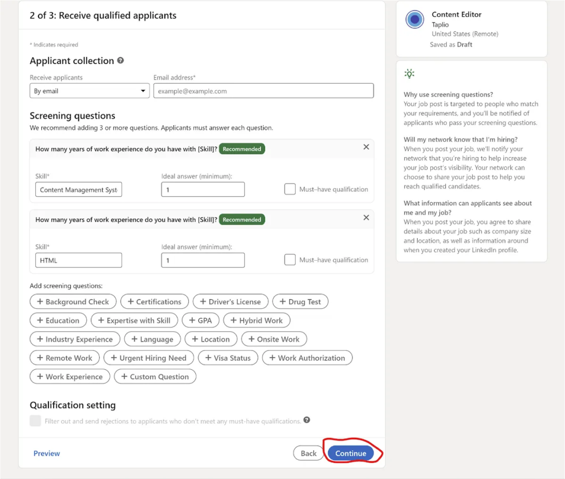Toggle filter out and send rejections checkbox

tap(35, 421)
